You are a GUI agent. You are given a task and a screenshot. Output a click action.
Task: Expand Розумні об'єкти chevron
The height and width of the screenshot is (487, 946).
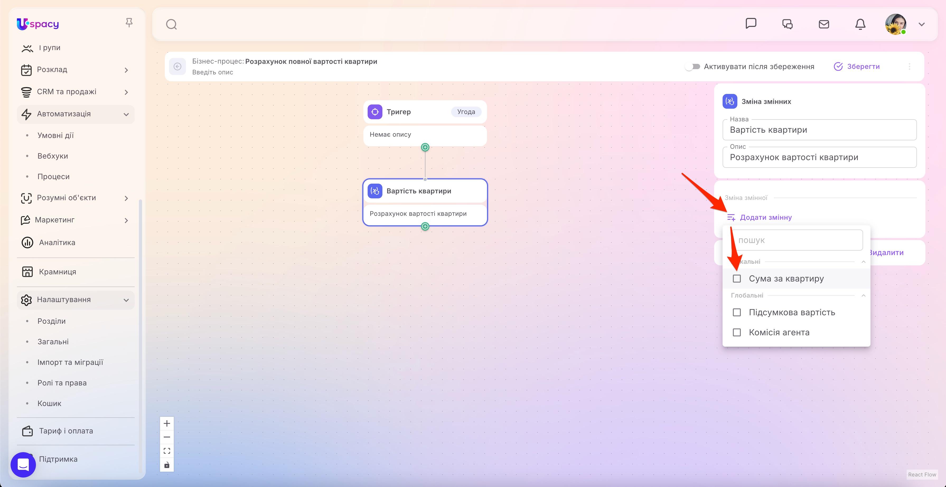click(x=126, y=198)
